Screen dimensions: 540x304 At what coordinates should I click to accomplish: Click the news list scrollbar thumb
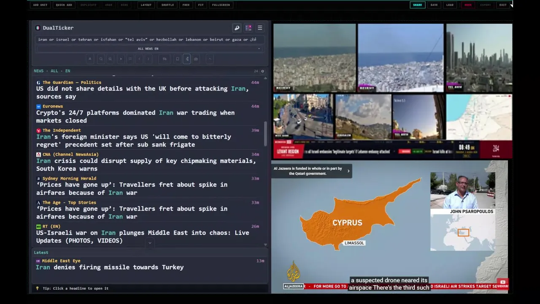click(x=265, y=134)
